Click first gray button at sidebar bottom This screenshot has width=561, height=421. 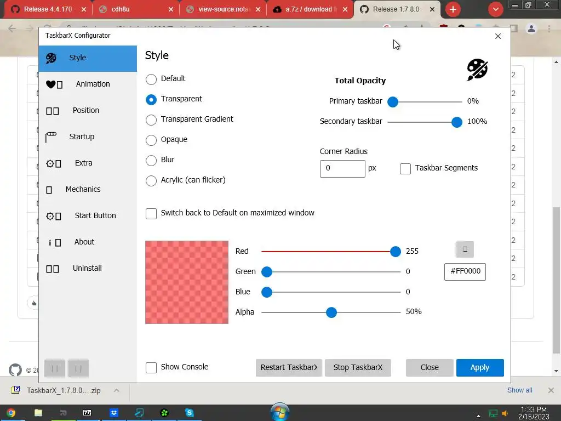pos(55,368)
